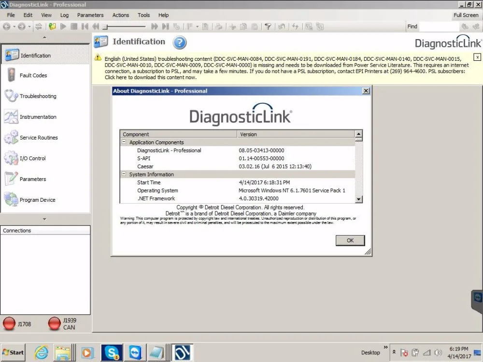This screenshot has height=362, width=483.
Task: Click the rewind log playback button
Action: pyautogui.click(x=96, y=27)
